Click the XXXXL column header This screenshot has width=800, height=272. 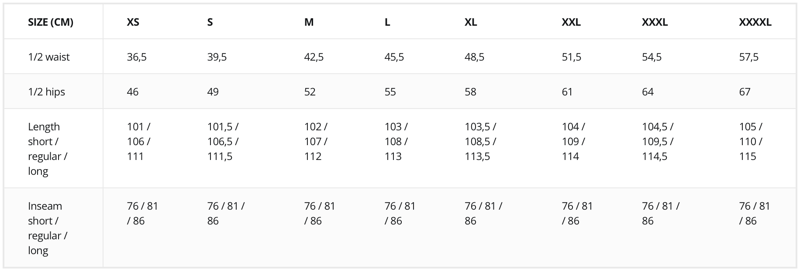point(755,22)
